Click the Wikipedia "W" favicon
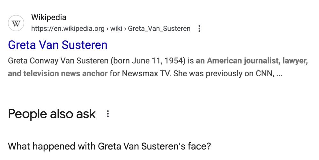The height and width of the screenshot is (160, 319). click(16, 23)
